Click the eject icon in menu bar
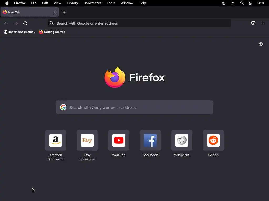Viewport: 269px width, 201px height. [233, 3]
